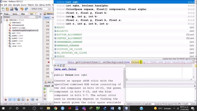The image size is (197, 111).
Task: Open the Debug menu
Action: (42, 5)
